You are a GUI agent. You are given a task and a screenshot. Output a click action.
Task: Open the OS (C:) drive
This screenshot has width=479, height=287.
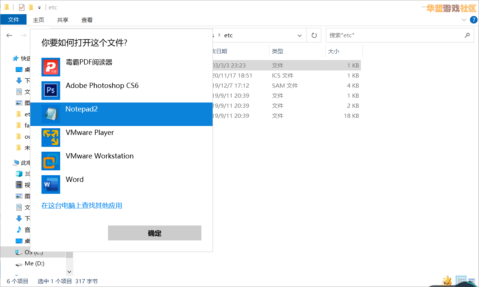33,252
